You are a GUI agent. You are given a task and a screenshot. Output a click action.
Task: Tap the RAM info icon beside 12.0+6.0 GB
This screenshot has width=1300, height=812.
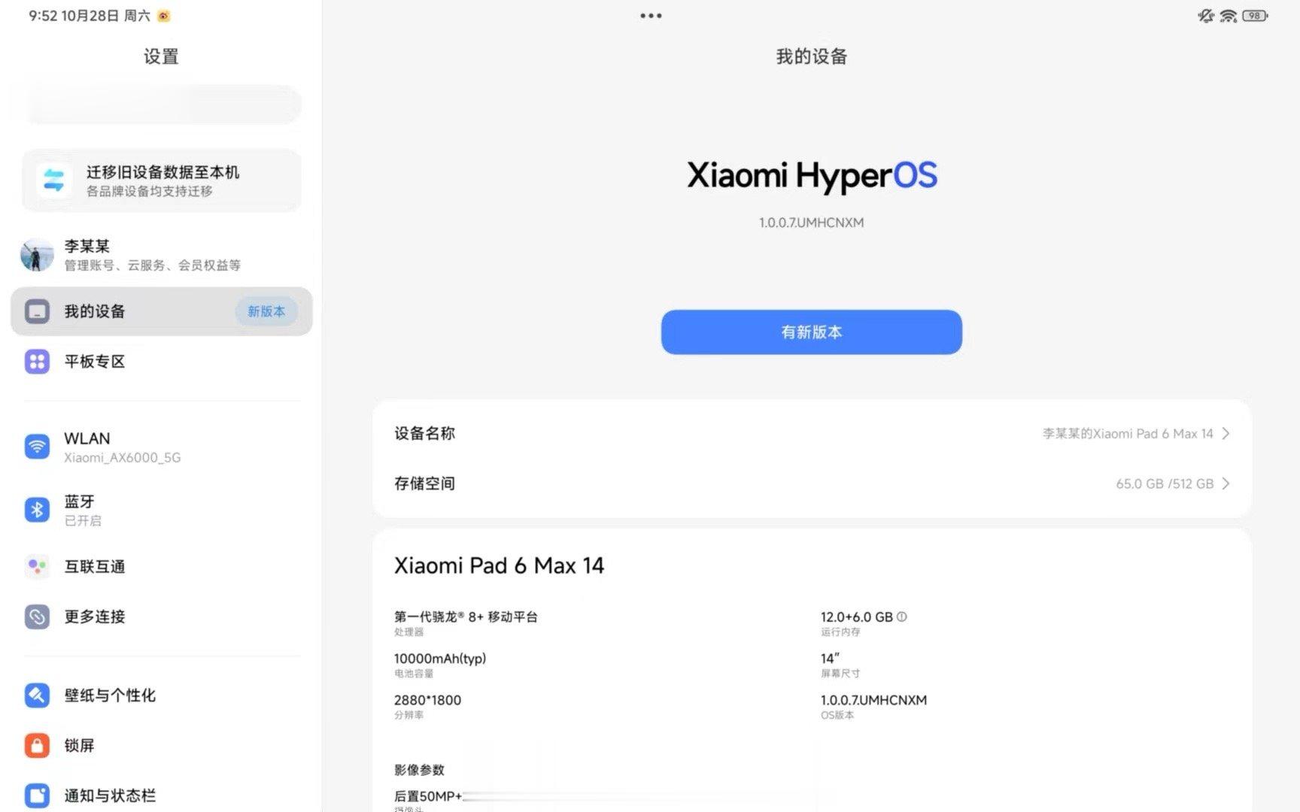[902, 617]
